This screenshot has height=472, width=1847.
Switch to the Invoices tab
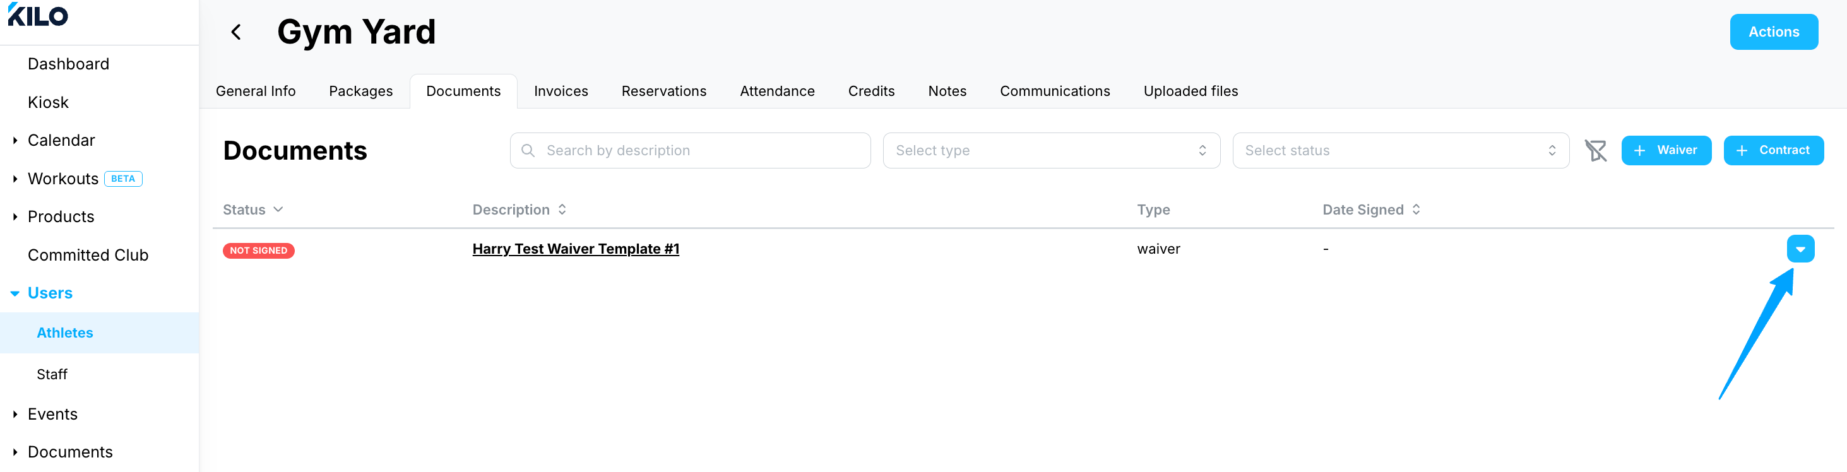(561, 91)
